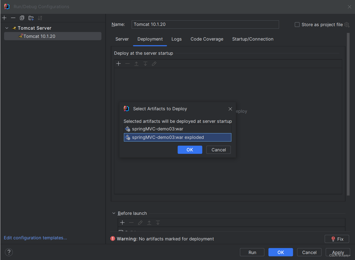Image resolution: width=355 pixels, height=260 pixels.
Task: Move deployment artifact up arrow
Action: coord(136,64)
